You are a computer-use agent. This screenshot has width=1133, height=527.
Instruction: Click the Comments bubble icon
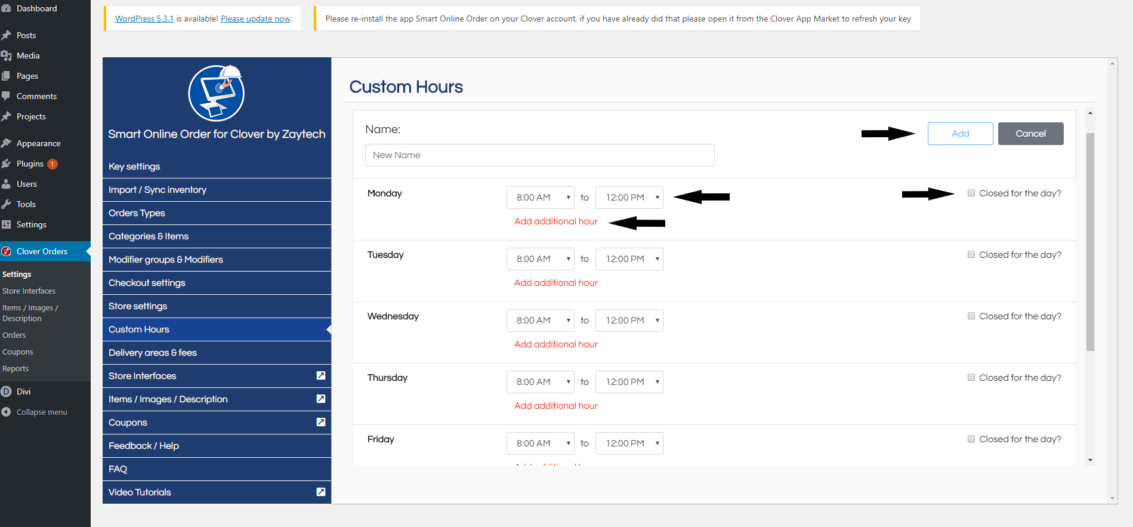(7, 96)
